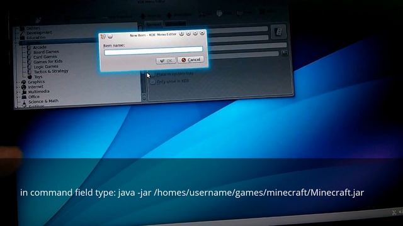Image resolution: width=403 pixels, height=226 pixels.
Task: Click the Multimedia category icon
Action: point(24,92)
